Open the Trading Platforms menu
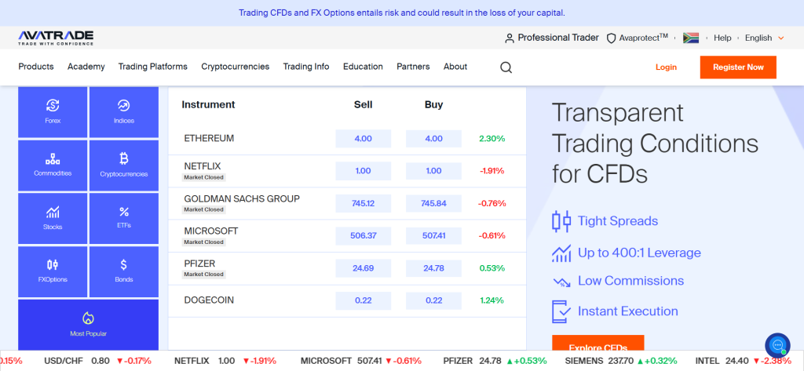This screenshot has height=371, width=804. pyautogui.click(x=153, y=67)
